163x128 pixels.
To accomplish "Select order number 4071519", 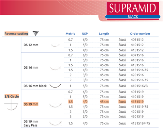I will point(137,92).
